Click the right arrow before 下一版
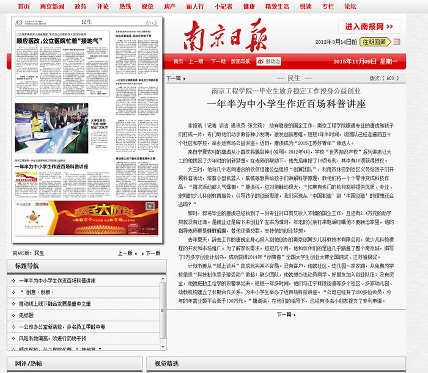This screenshot has width=428, height=373. pos(144,252)
